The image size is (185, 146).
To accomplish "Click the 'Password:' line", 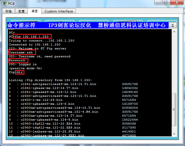I will pos(18,60).
